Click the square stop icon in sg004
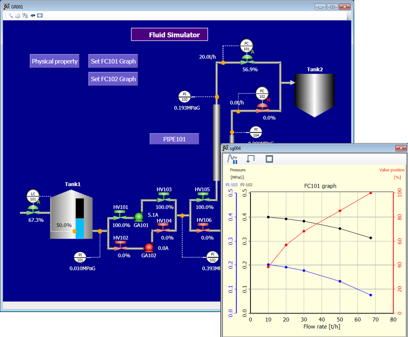 (269, 159)
